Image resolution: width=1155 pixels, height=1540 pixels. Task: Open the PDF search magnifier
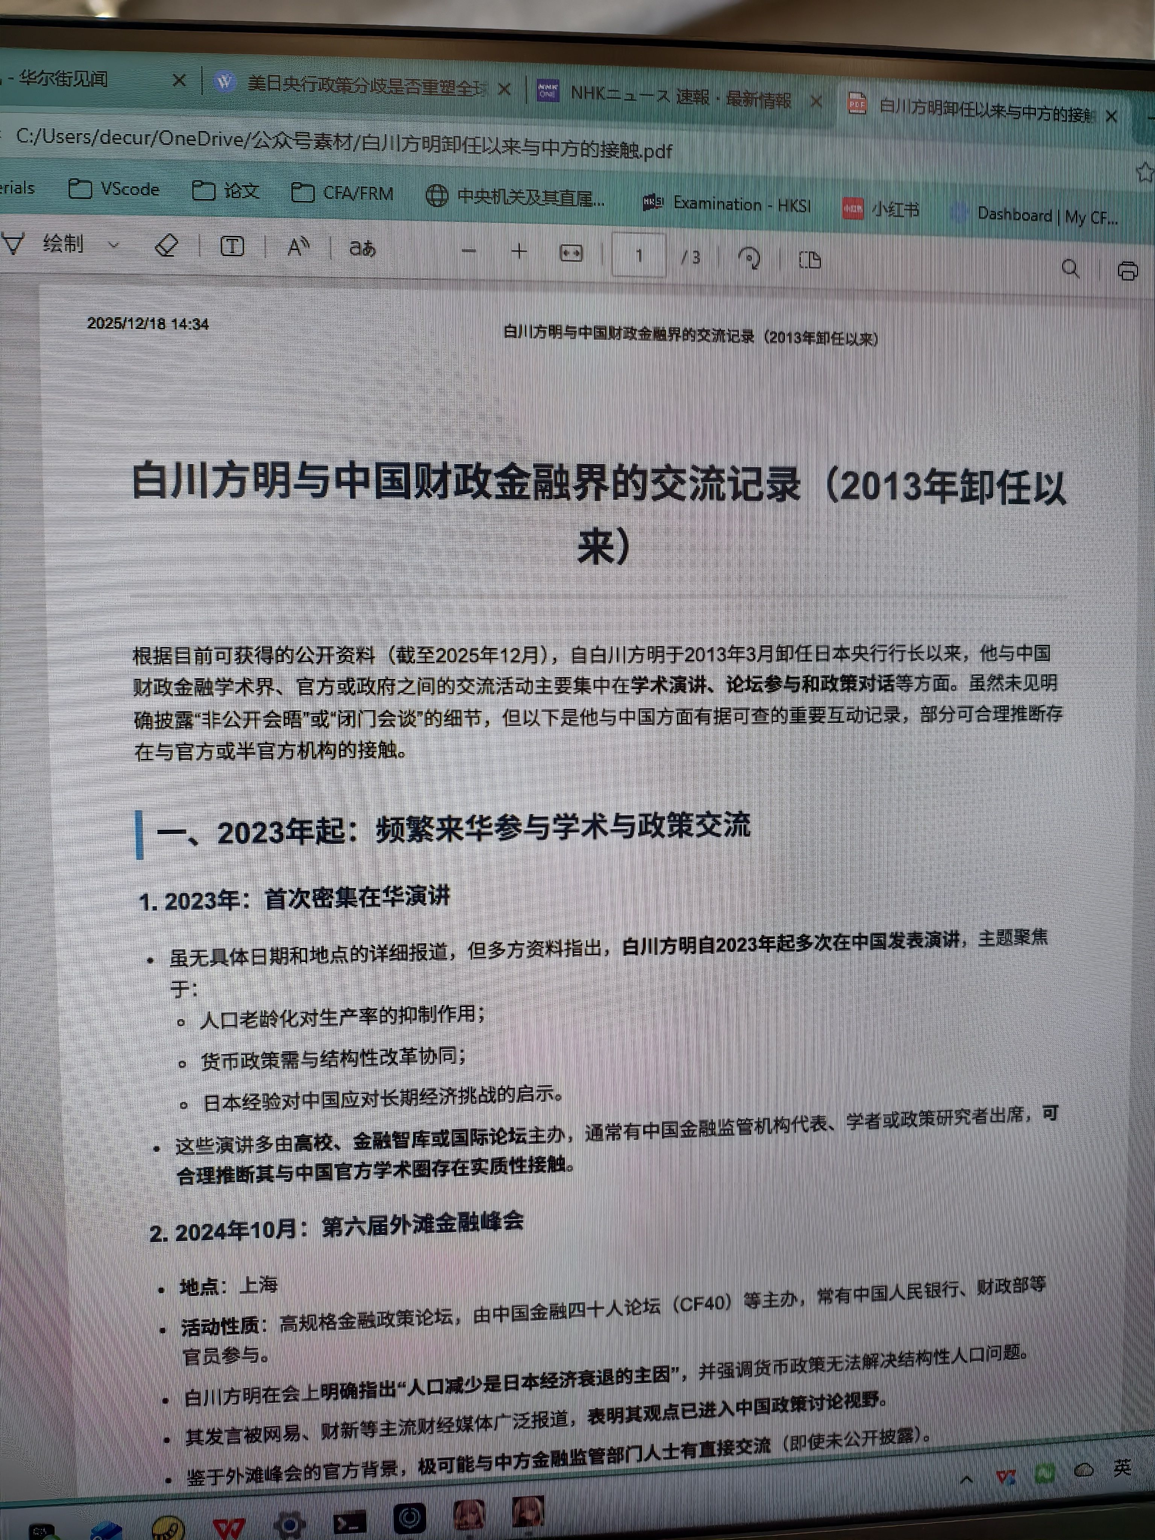[x=1071, y=269]
